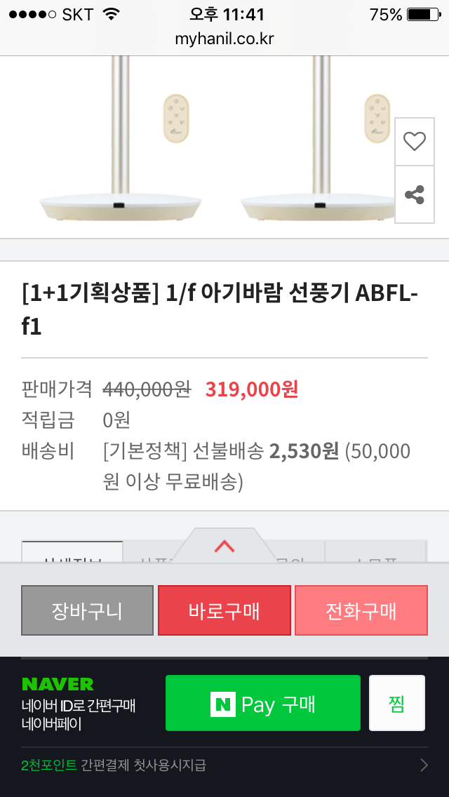Open the 2천포인트 간편결제 promotion link

click(x=114, y=765)
